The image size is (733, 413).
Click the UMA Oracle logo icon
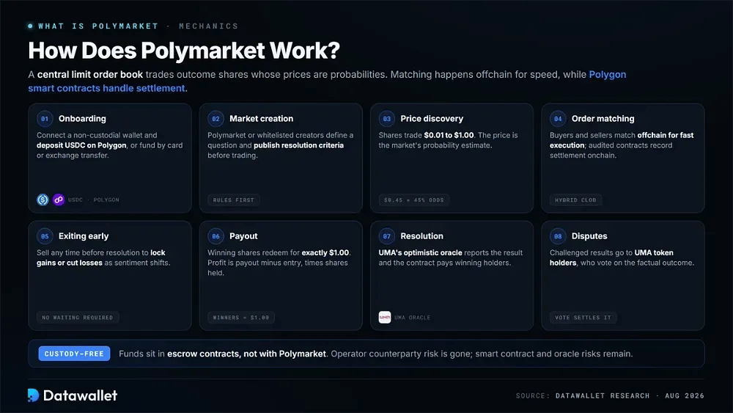385,317
